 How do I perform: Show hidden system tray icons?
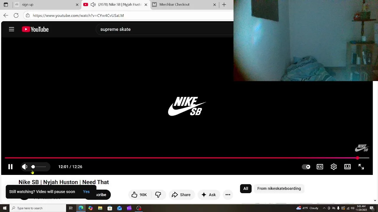click(x=324, y=208)
